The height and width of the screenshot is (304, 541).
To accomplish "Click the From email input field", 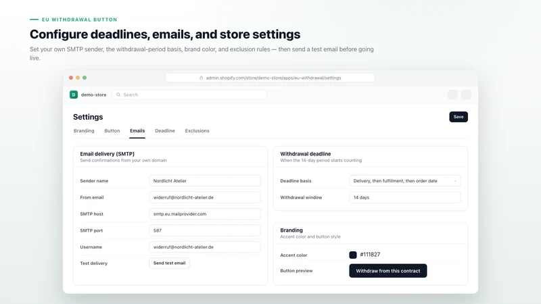I will click(205, 197).
